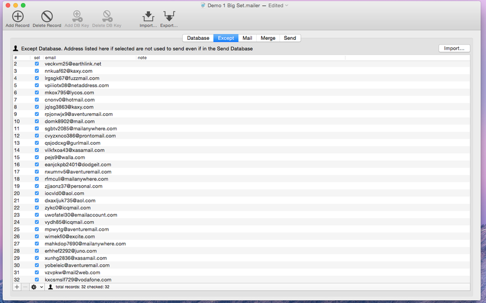Image resolution: width=486 pixels, height=303 pixels.
Task: Click the note column header
Action: coord(241,58)
